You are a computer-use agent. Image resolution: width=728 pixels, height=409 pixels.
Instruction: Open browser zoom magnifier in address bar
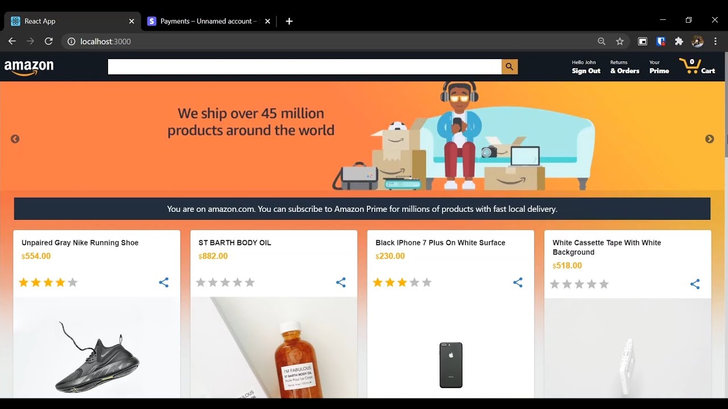[602, 41]
